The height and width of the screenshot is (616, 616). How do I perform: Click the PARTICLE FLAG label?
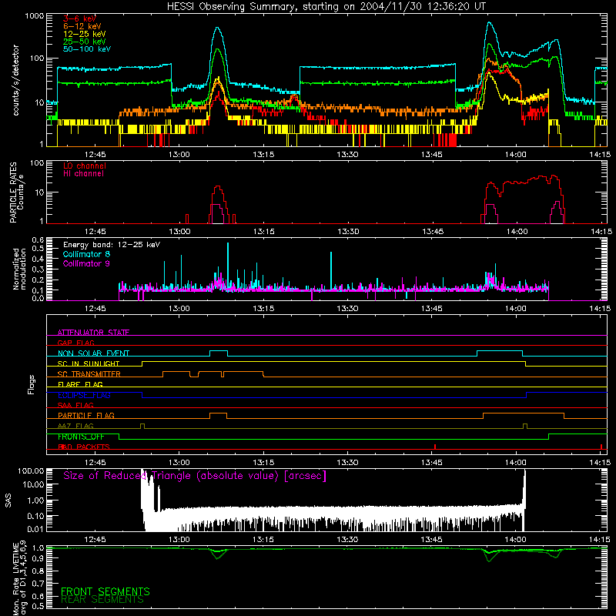click(86, 415)
